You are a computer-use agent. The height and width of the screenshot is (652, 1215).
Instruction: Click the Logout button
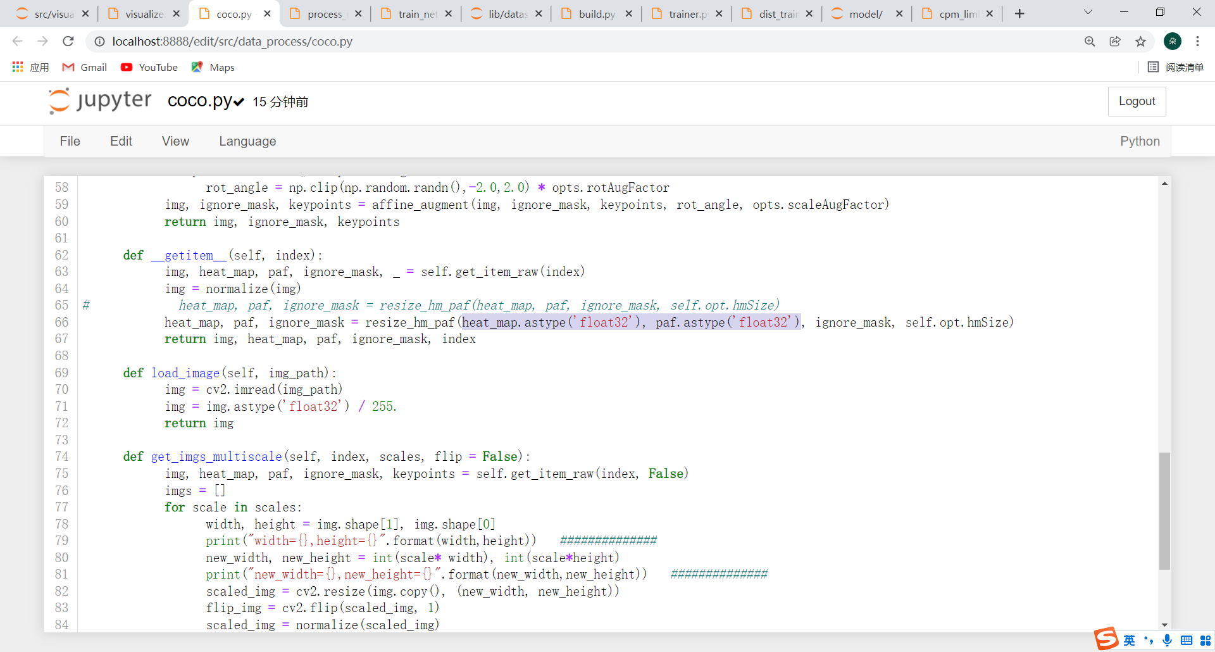[1137, 101]
